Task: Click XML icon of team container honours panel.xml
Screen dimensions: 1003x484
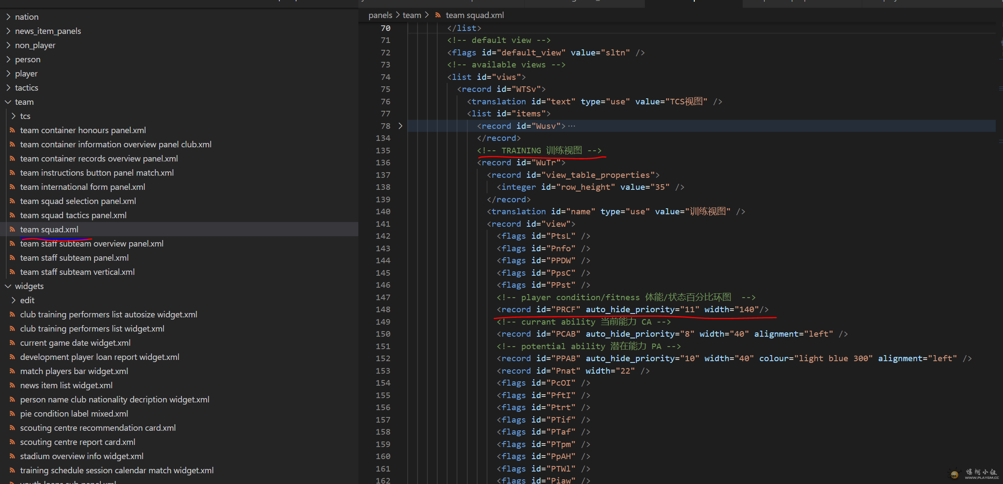Action: 12,130
